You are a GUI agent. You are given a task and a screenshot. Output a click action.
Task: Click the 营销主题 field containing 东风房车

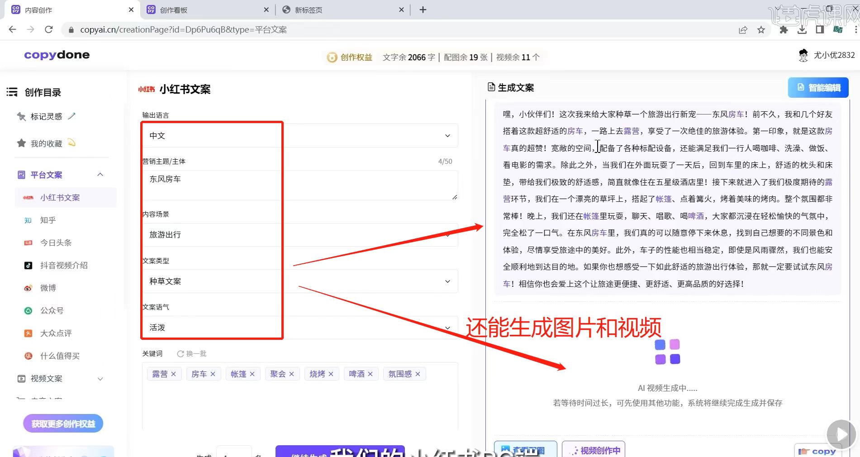[x=300, y=185]
